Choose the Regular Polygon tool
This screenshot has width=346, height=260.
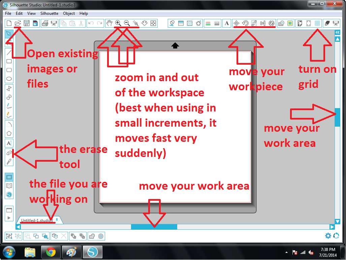[9, 133]
